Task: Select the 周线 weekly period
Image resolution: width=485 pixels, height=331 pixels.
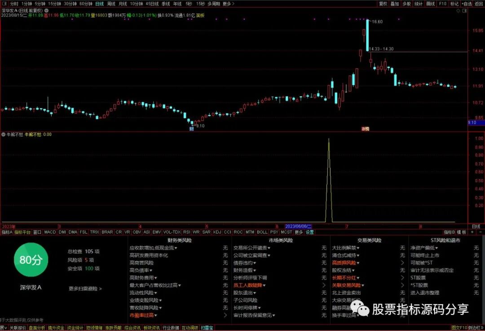Action: click(111, 4)
